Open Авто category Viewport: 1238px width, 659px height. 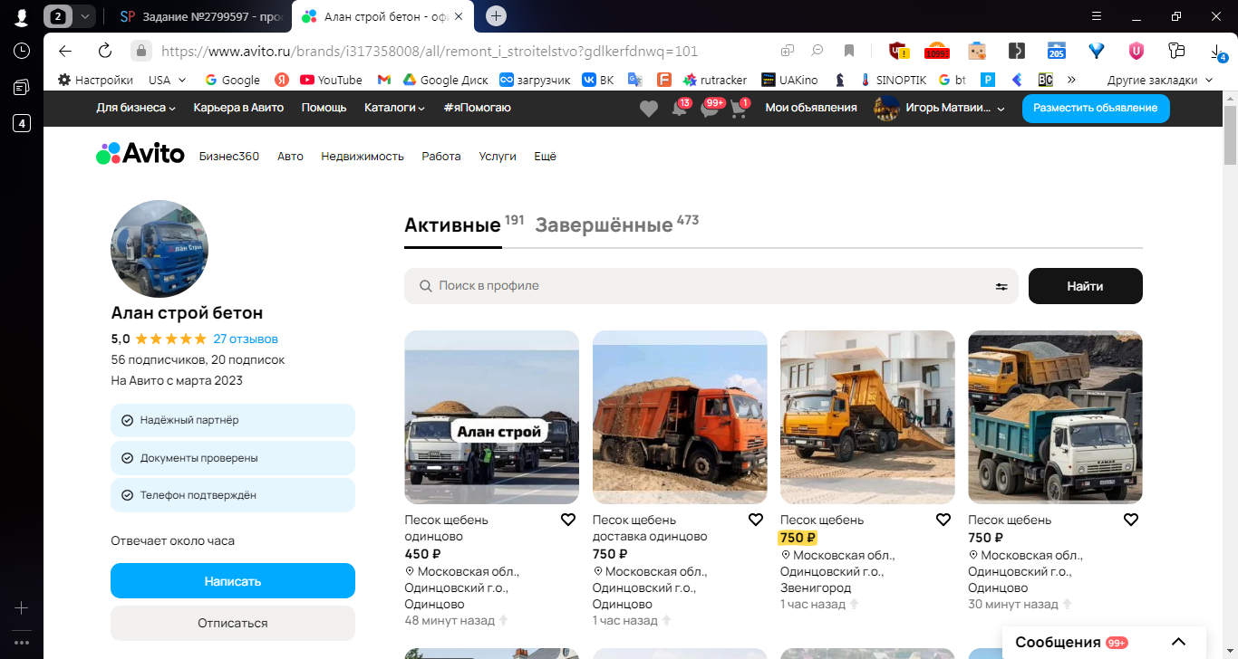pos(290,157)
